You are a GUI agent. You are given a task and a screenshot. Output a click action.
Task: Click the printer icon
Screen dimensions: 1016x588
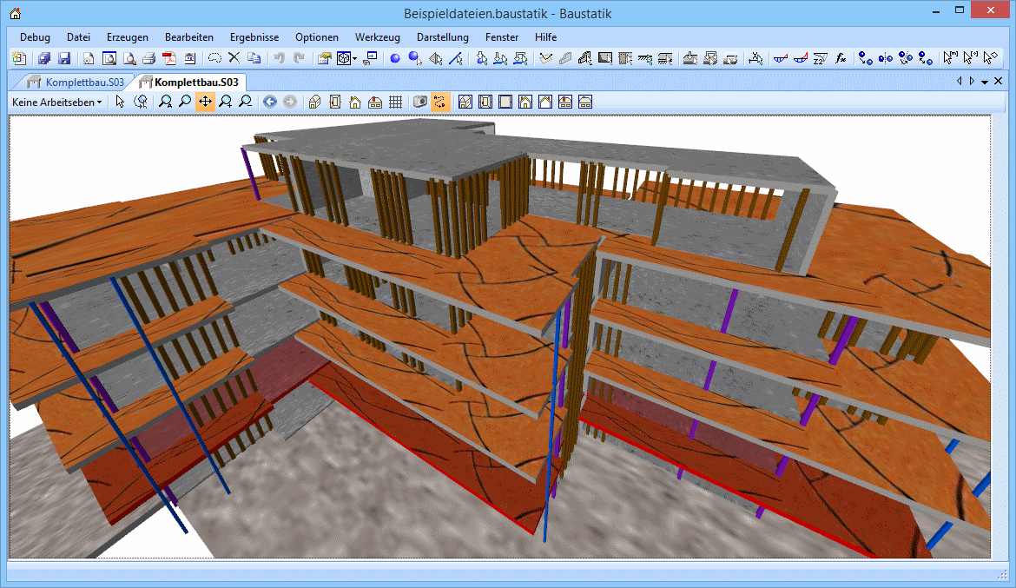[148, 59]
